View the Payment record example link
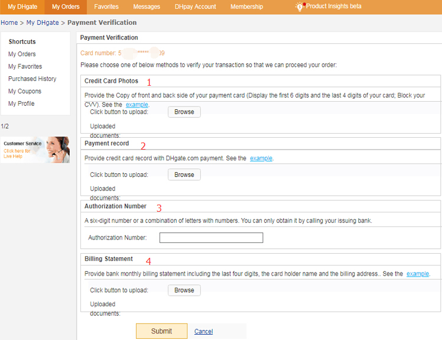 (x=261, y=158)
